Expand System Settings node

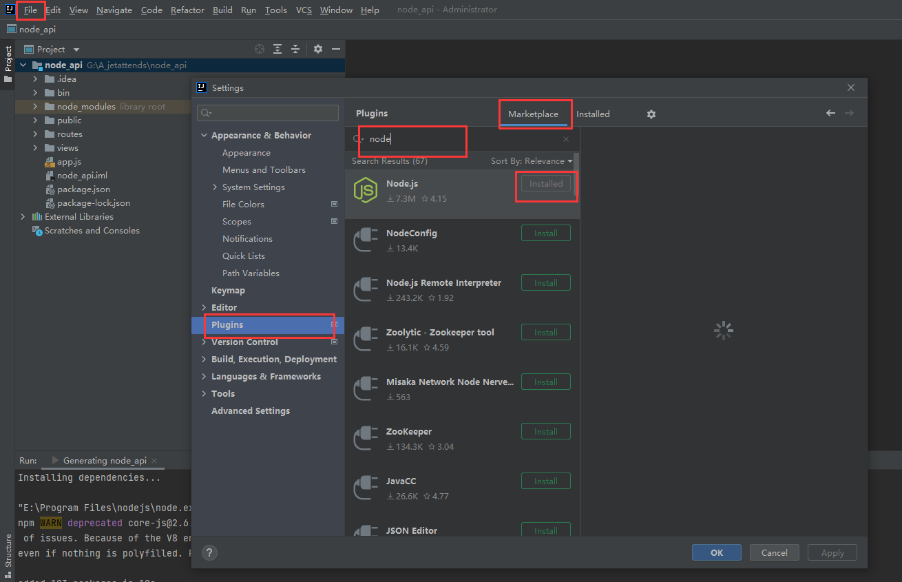(x=215, y=187)
